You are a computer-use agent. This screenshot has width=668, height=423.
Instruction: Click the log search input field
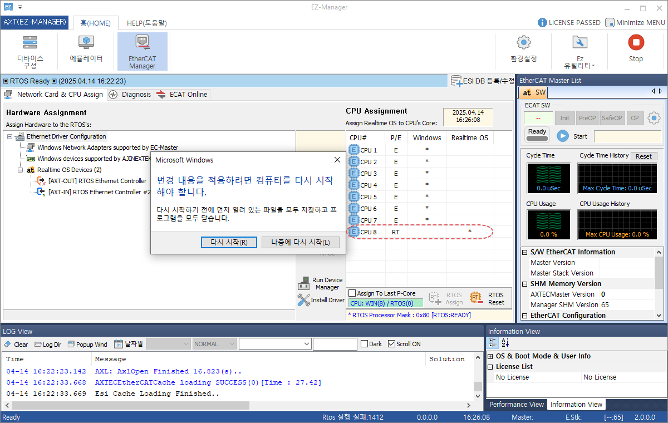click(x=335, y=344)
